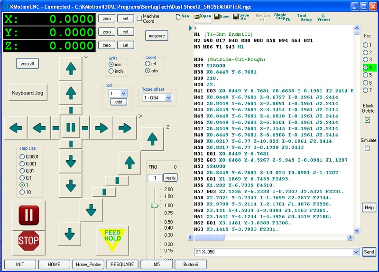Image resolution: width=379 pixels, height=272 pixels.
Task: Click the Single Step toolbar icon
Action: 281,16
